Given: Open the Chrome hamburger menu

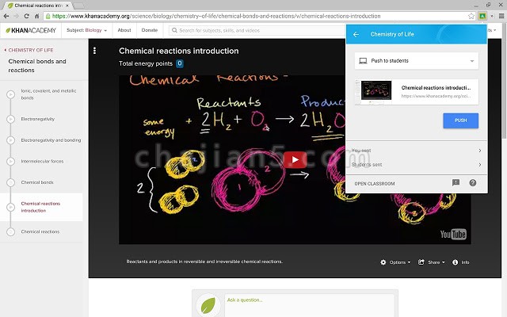Looking at the screenshot, I should [x=501, y=16].
